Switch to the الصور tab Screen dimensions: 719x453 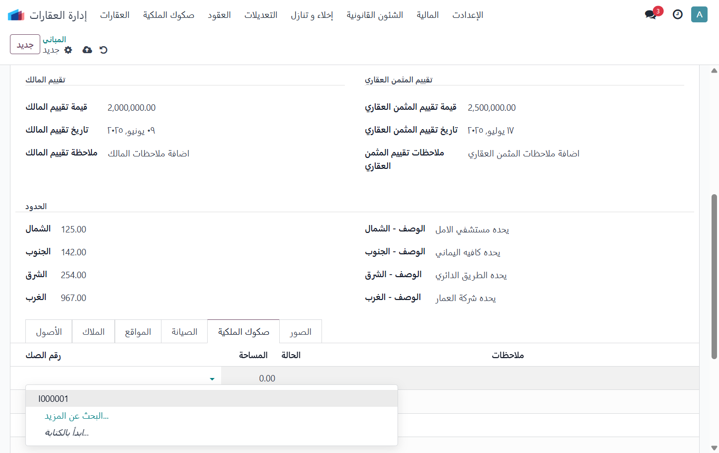(301, 331)
